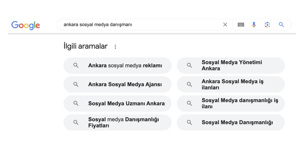Image resolution: width=304 pixels, height=152 pixels.
Task: Click the blue magnifier search button
Action: click(281, 25)
